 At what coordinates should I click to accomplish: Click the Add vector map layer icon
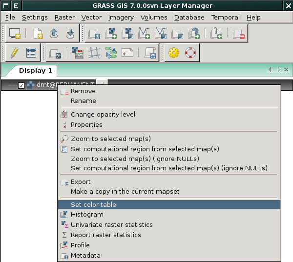point(144,34)
